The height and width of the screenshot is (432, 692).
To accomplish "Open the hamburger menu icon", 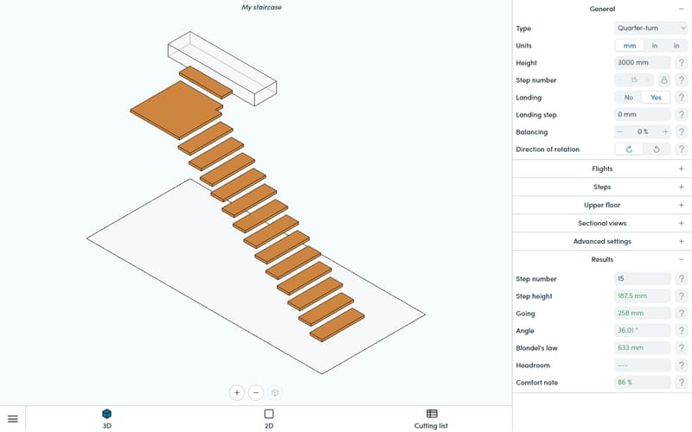I will click(13, 419).
